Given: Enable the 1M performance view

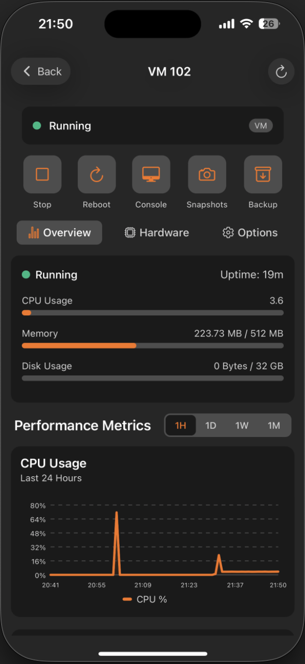Looking at the screenshot, I should click(x=274, y=425).
